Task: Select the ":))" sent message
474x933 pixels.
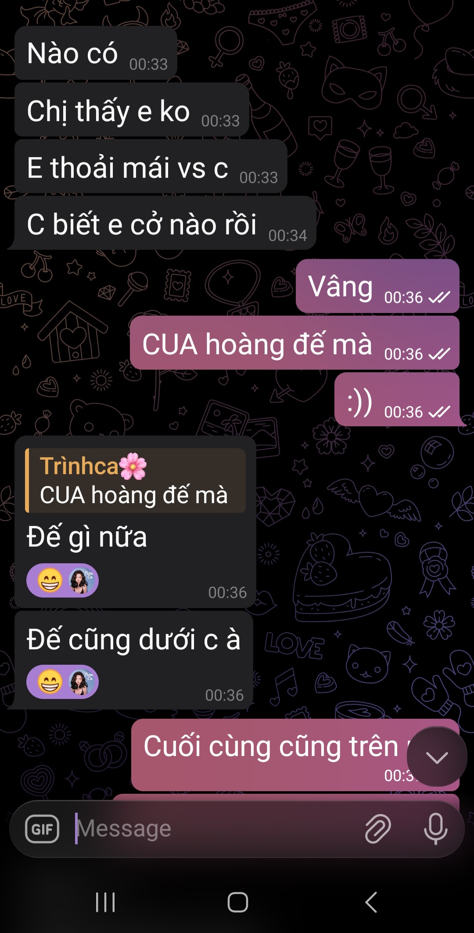Action: pyautogui.click(x=397, y=400)
